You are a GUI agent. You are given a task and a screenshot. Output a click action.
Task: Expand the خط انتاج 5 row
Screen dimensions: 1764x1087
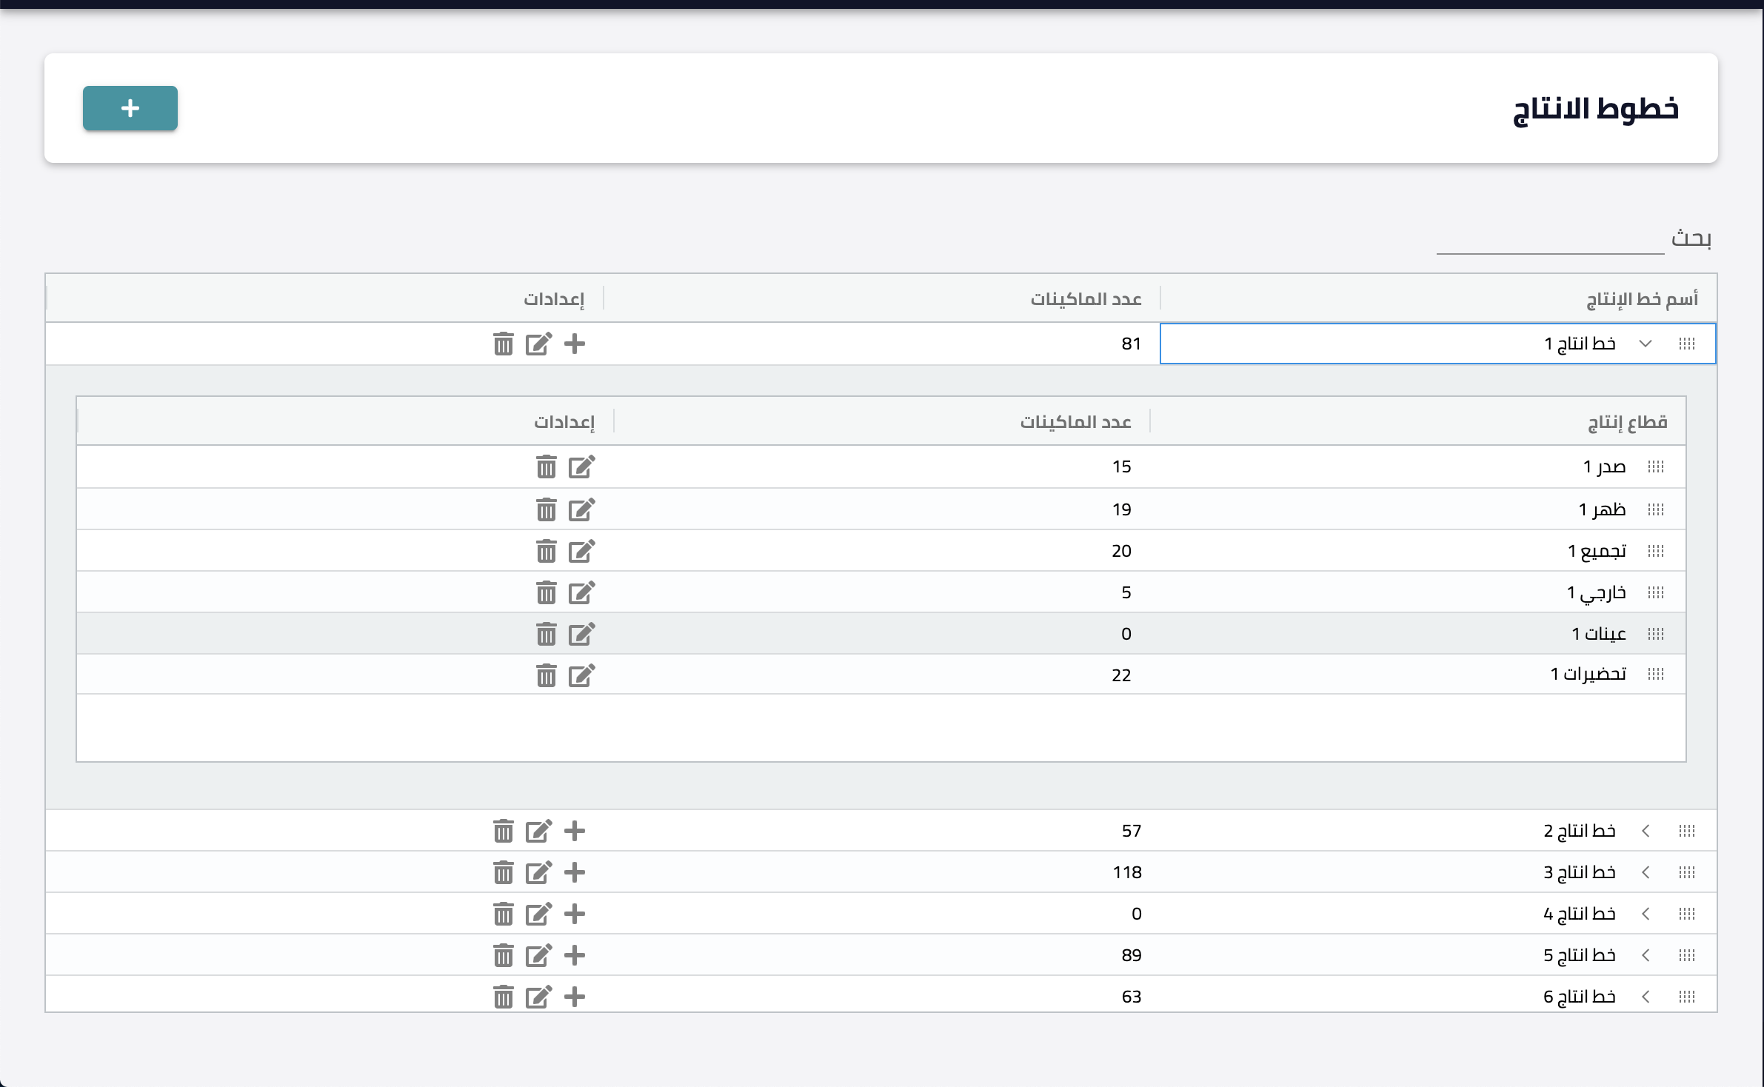pos(1646,955)
